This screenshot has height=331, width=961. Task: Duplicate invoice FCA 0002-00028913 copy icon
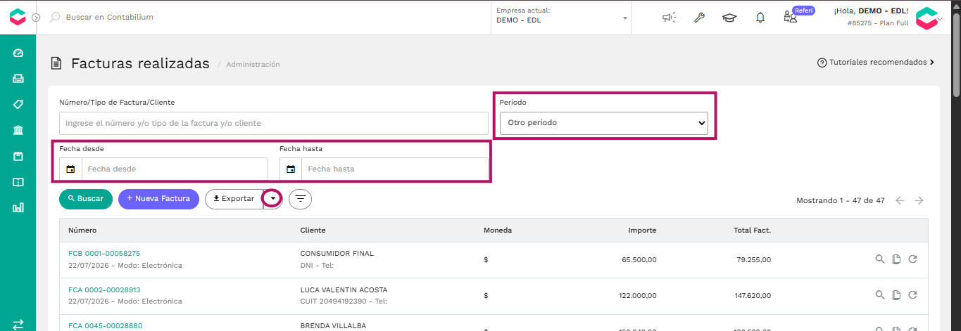896,295
